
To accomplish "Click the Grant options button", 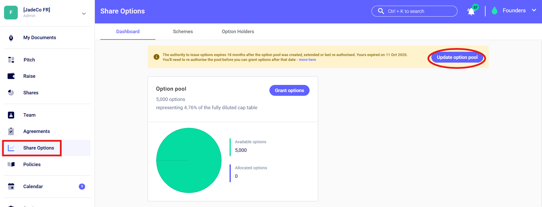I will click(x=289, y=90).
